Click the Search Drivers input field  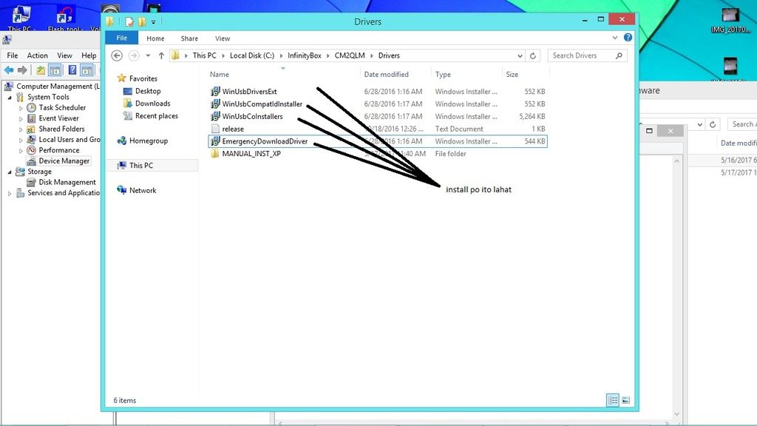click(x=583, y=55)
